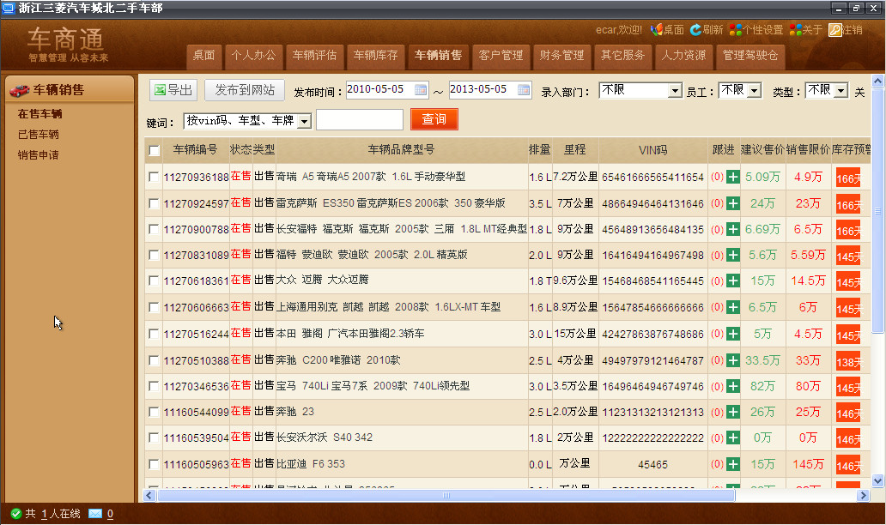Click green plus for 雷克萨斯 ES350 row
Screen dimensions: 886x525
[733, 202]
